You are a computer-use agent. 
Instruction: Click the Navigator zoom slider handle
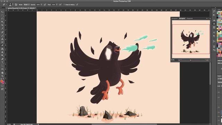190,60
